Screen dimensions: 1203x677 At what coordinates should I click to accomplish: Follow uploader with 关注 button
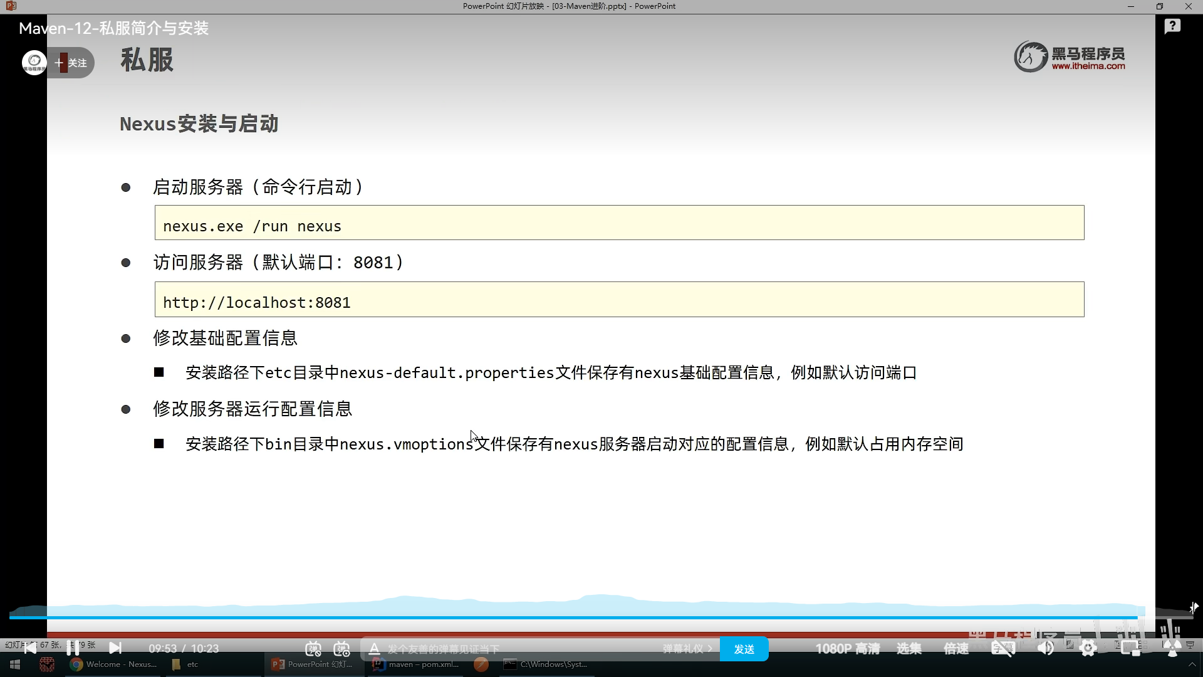click(x=71, y=63)
